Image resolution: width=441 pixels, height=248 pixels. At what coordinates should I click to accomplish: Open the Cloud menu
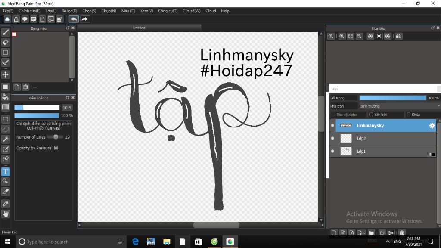[x=211, y=11]
